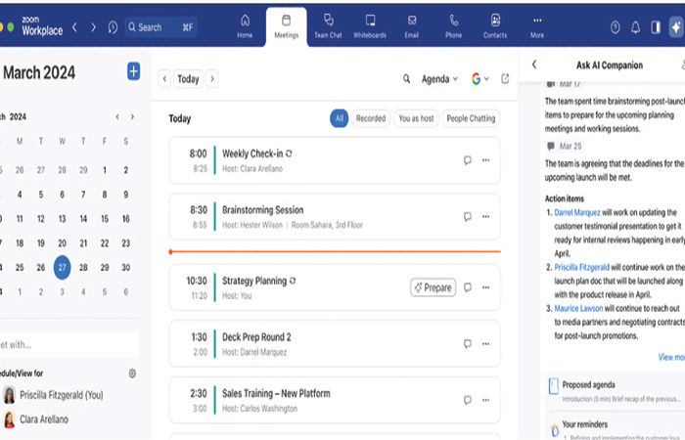Open the Mar 25 chat summary entry

pyautogui.click(x=564, y=146)
